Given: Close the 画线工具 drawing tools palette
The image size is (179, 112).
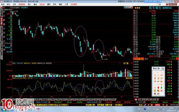Looking at the screenshot, I should [x=163, y=68].
